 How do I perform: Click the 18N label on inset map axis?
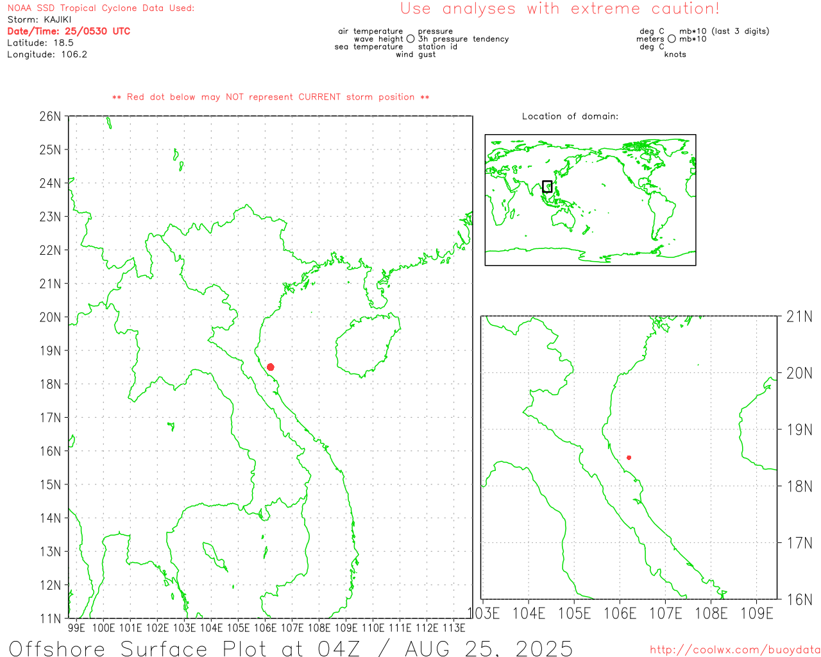click(x=799, y=486)
